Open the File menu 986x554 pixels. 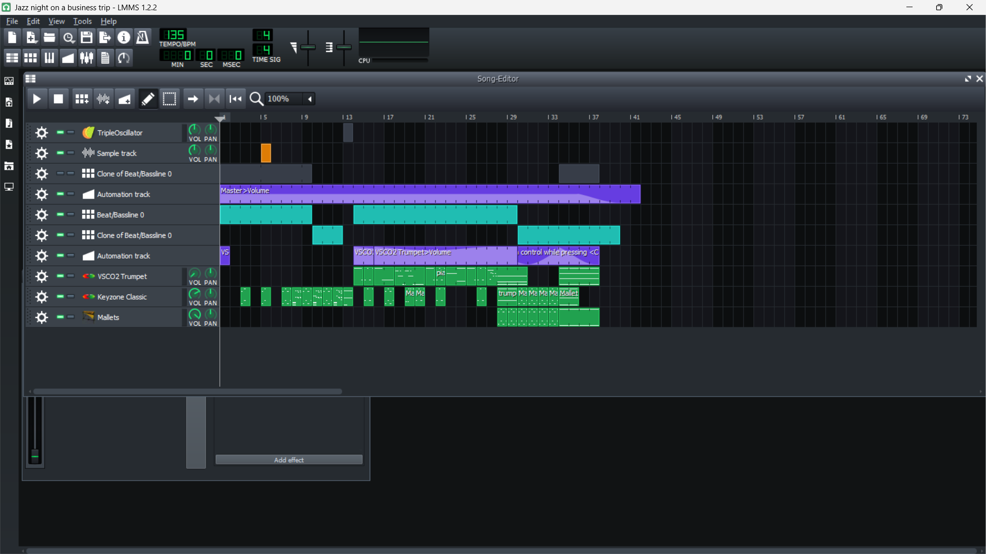(x=12, y=22)
